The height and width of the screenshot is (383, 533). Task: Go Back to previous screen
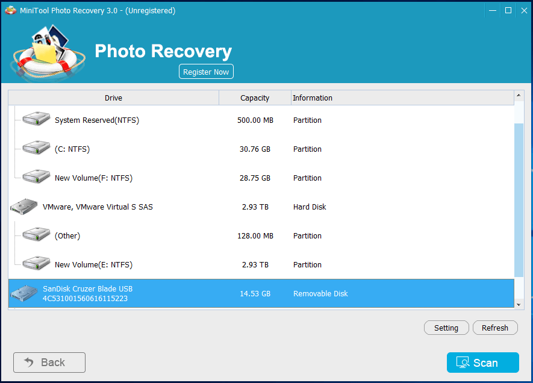pyautogui.click(x=49, y=363)
